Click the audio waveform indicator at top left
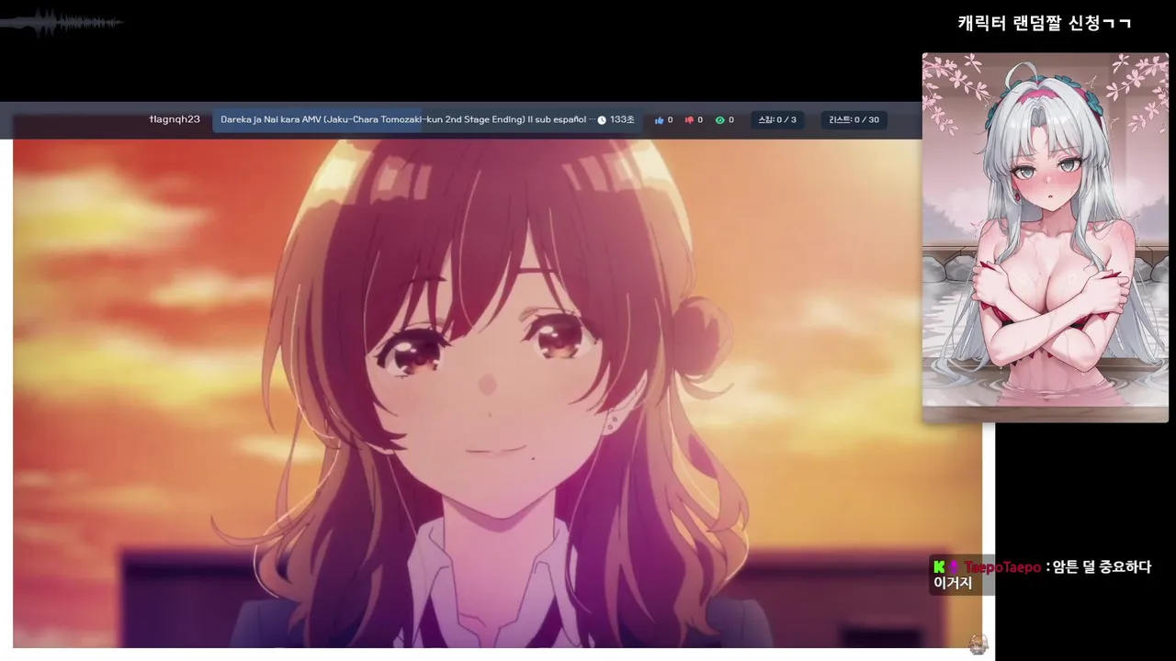 (62, 23)
